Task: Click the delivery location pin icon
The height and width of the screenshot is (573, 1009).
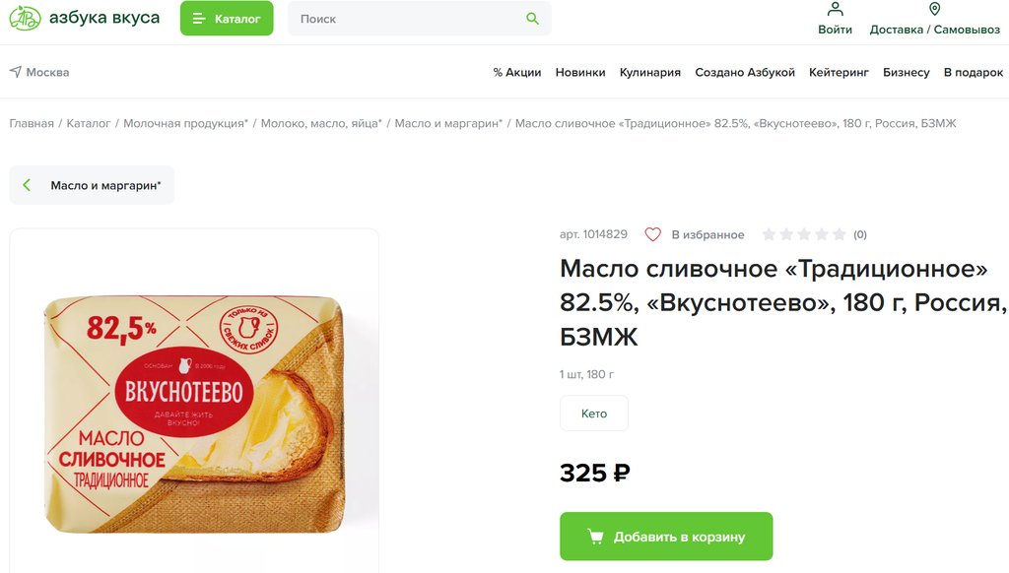Action: click(x=934, y=10)
